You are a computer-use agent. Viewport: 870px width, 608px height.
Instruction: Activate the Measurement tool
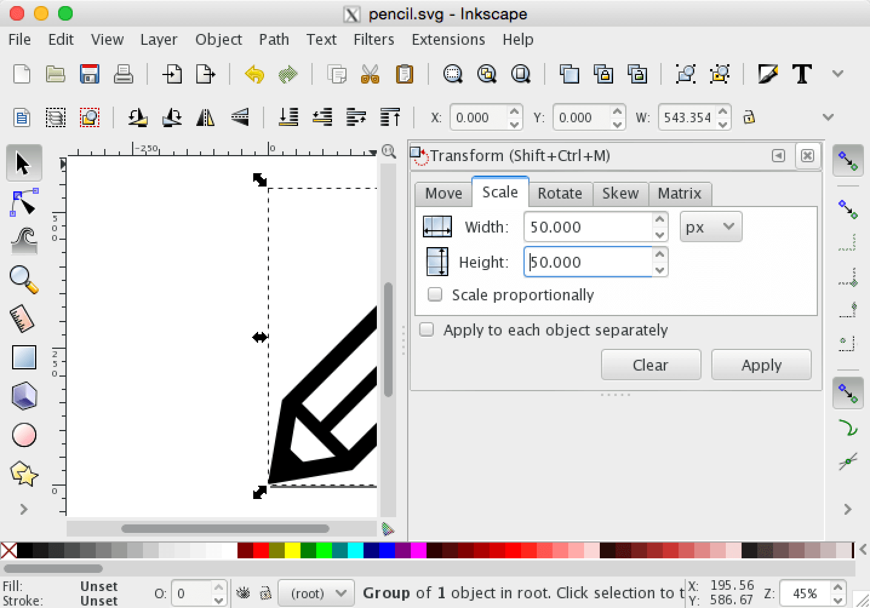[x=24, y=318]
